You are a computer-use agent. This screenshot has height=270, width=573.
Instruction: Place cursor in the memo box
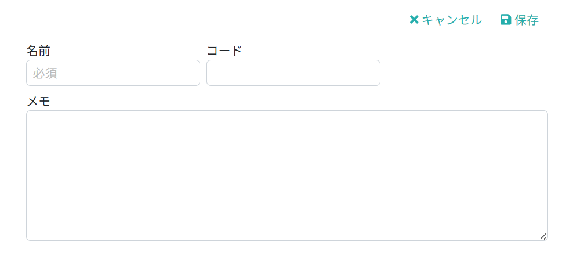point(287,175)
